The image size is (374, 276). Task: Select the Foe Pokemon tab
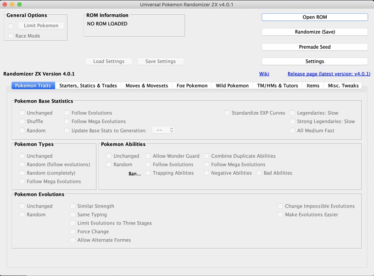tap(192, 86)
